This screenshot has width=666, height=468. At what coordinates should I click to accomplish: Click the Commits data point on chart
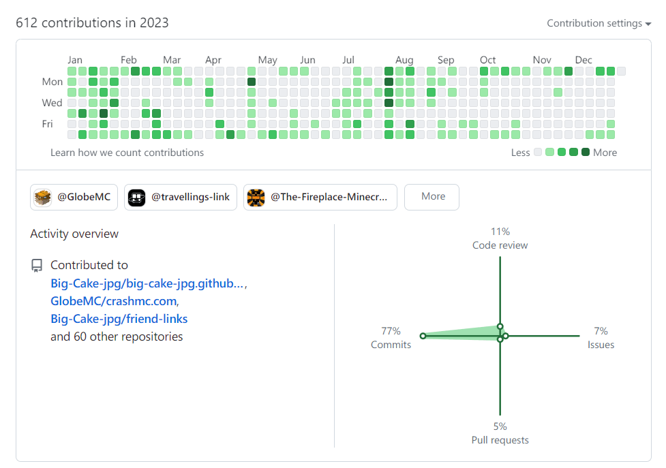423,336
